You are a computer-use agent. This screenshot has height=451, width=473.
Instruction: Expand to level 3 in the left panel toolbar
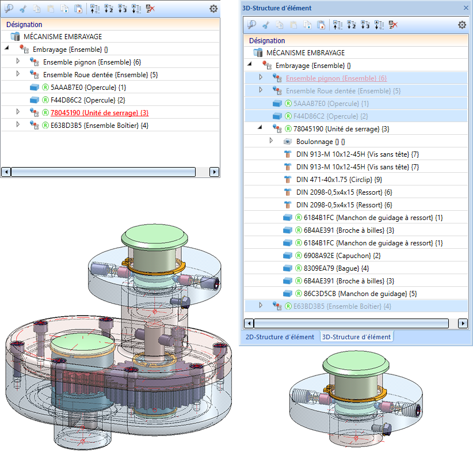pyautogui.click(x=122, y=9)
